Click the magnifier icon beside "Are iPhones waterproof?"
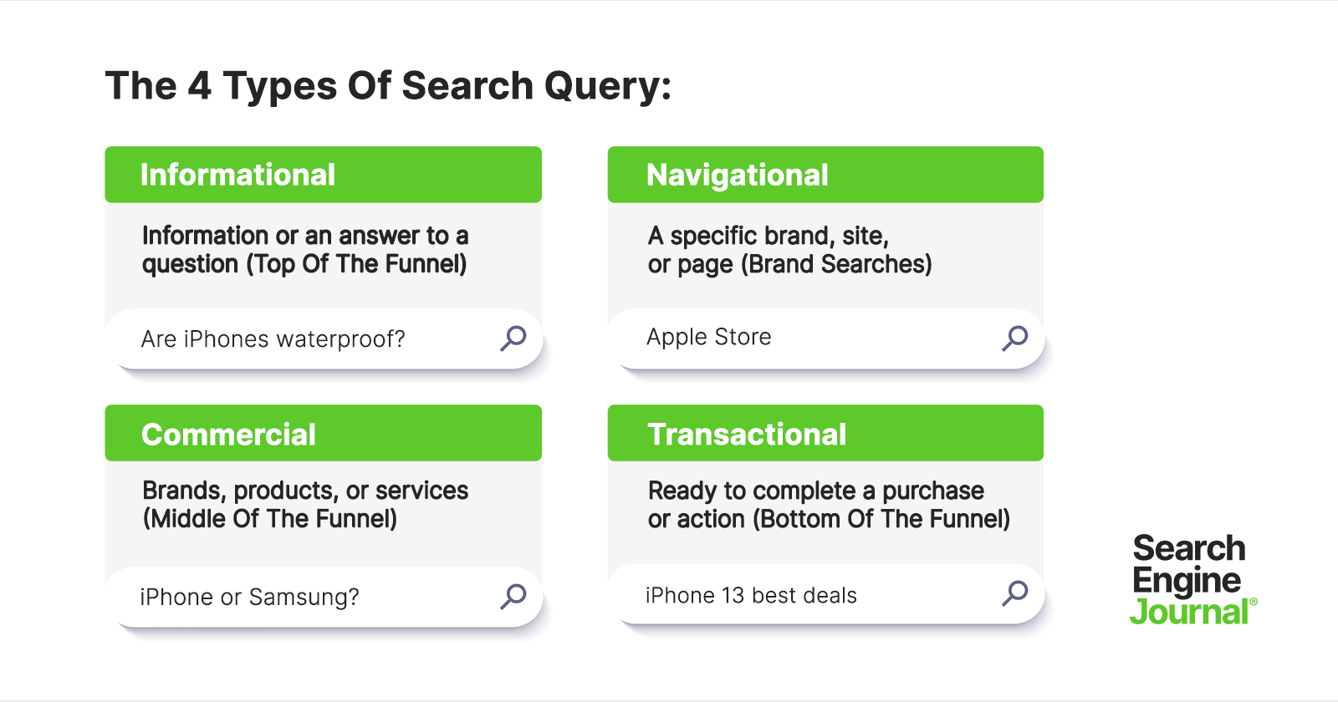Screen dimensions: 1338x702 pyautogui.click(x=513, y=338)
